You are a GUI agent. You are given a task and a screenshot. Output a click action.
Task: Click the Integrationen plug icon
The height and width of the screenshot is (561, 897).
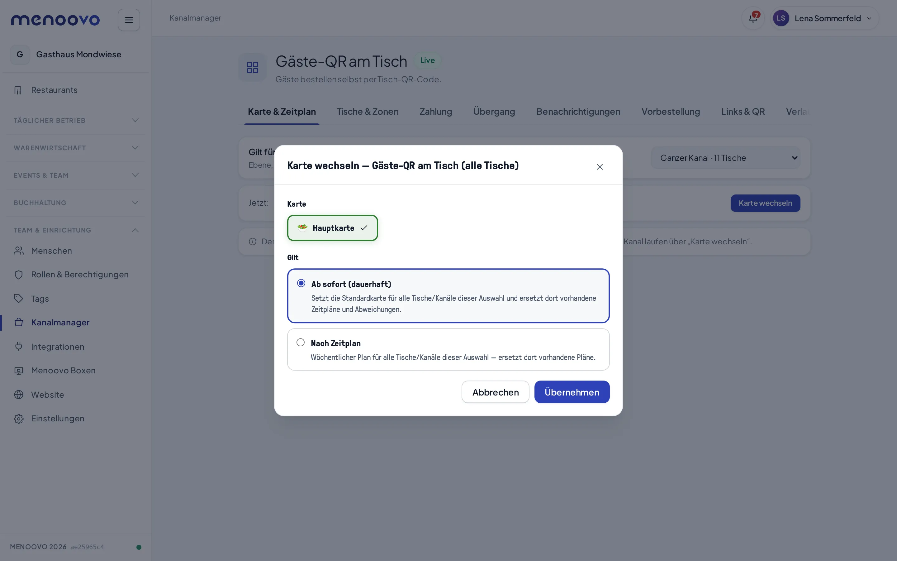[x=19, y=347]
